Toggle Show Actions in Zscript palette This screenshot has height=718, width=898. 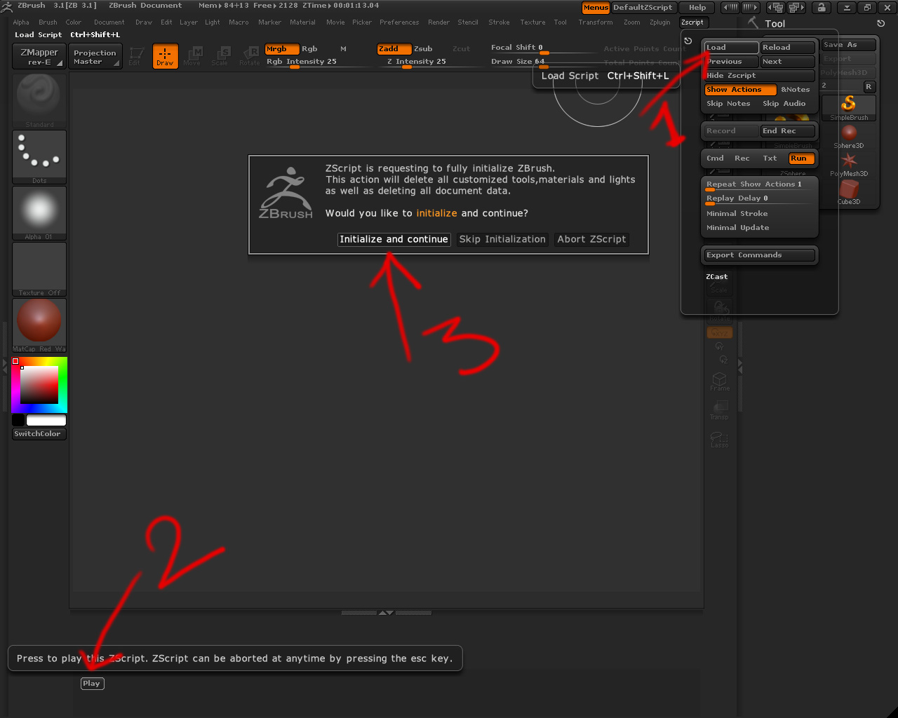coord(740,90)
